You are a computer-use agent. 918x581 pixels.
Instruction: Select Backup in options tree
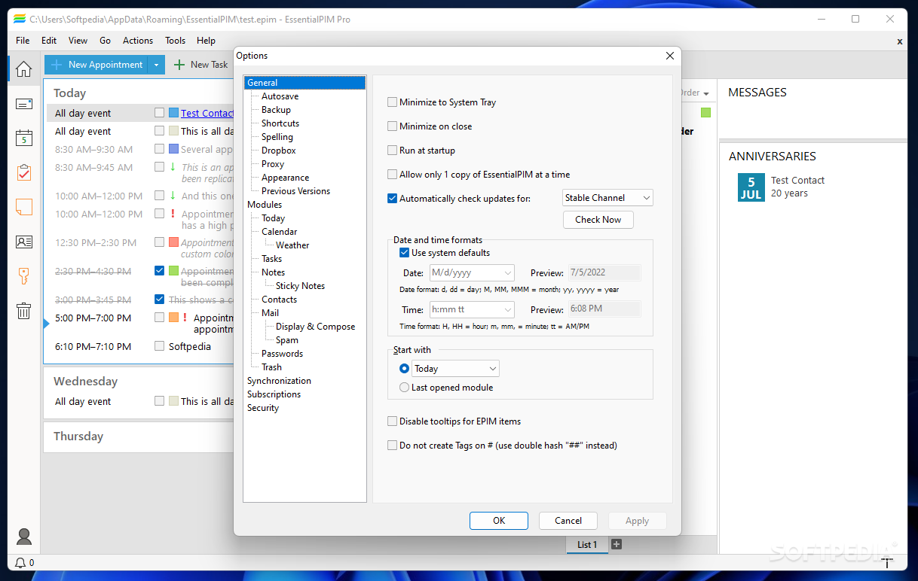click(x=276, y=110)
